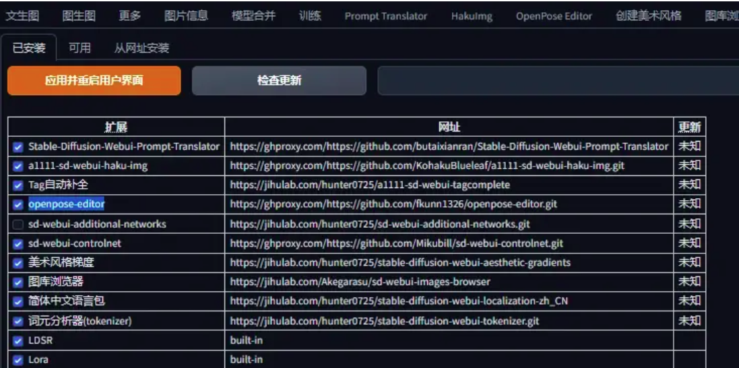Disable the openpose-editor extension checkbox
The image size is (739, 368).
pyautogui.click(x=18, y=205)
